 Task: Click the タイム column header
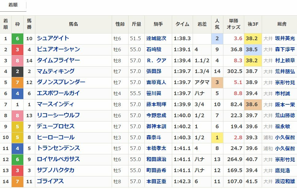pyautogui.click(x=182, y=24)
